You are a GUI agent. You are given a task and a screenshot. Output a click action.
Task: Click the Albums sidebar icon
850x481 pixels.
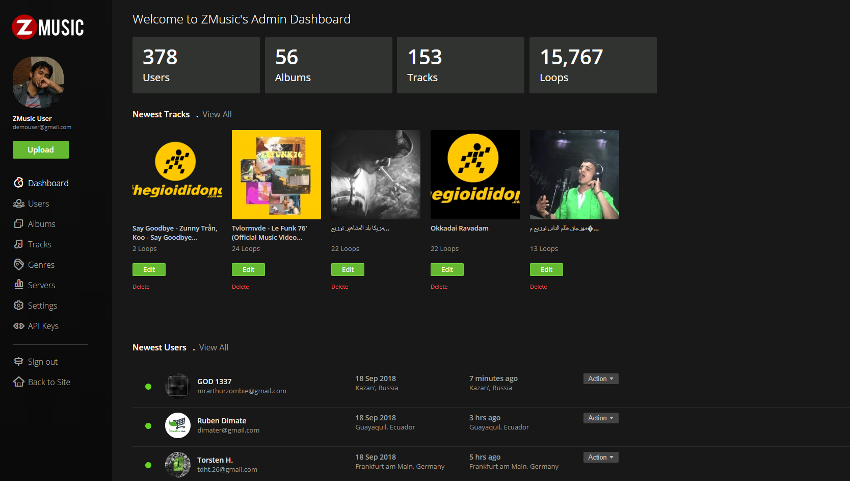click(x=19, y=224)
